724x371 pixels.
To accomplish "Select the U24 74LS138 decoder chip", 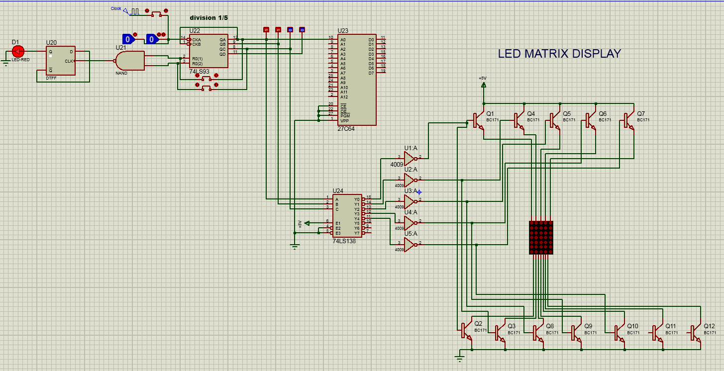I will click(x=347, y=216).
